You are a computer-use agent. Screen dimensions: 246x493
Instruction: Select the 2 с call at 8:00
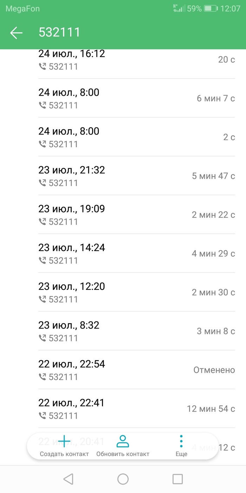136,137
